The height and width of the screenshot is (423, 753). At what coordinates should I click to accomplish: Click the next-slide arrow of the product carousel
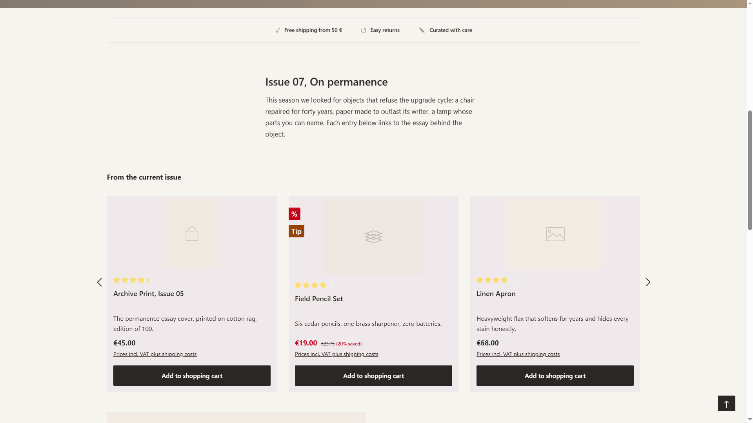tap(648, 282)
